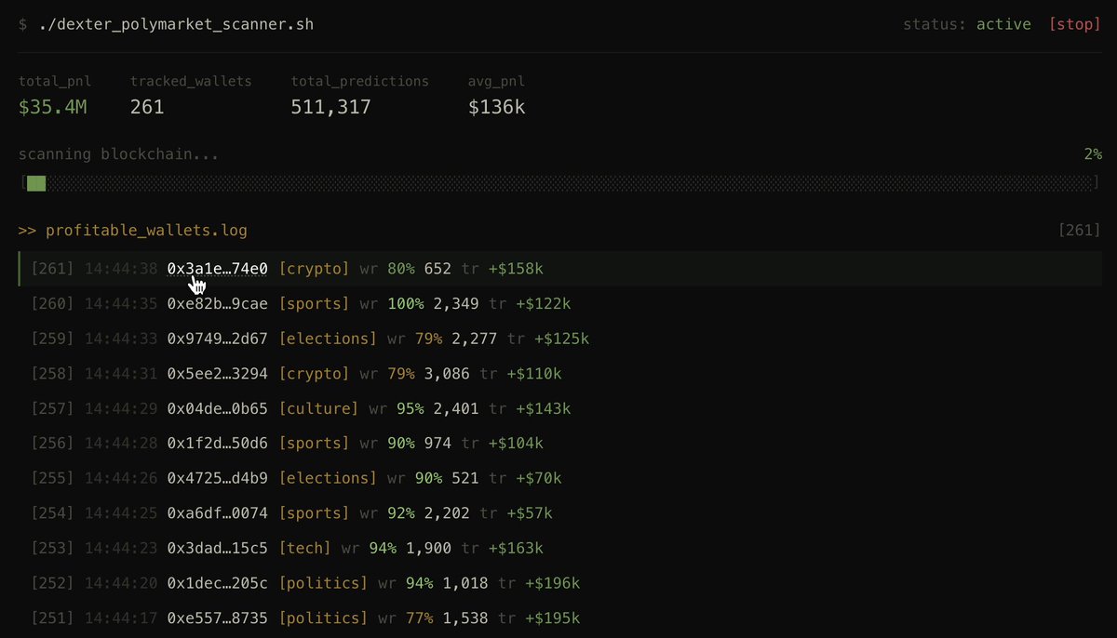Image resolution: width=1117 pixels, height=638 pixels.
Task: Open wallet address 0x04de…0b65
Action: [217, 408]
